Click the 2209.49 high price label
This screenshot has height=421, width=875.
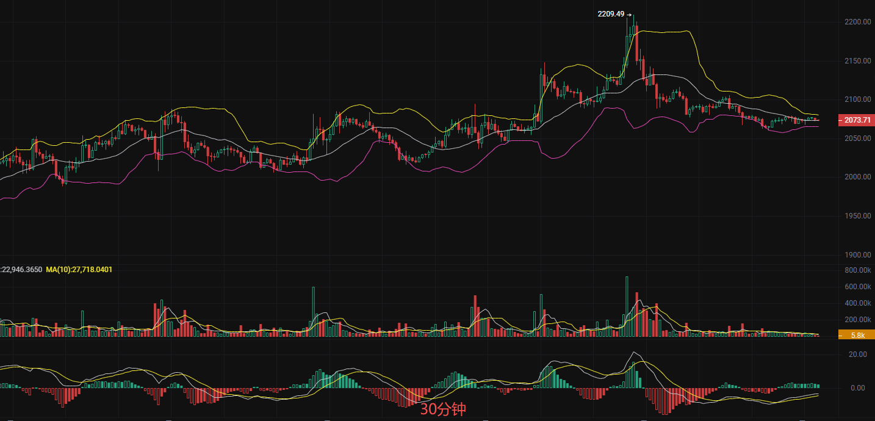point(611,13)
